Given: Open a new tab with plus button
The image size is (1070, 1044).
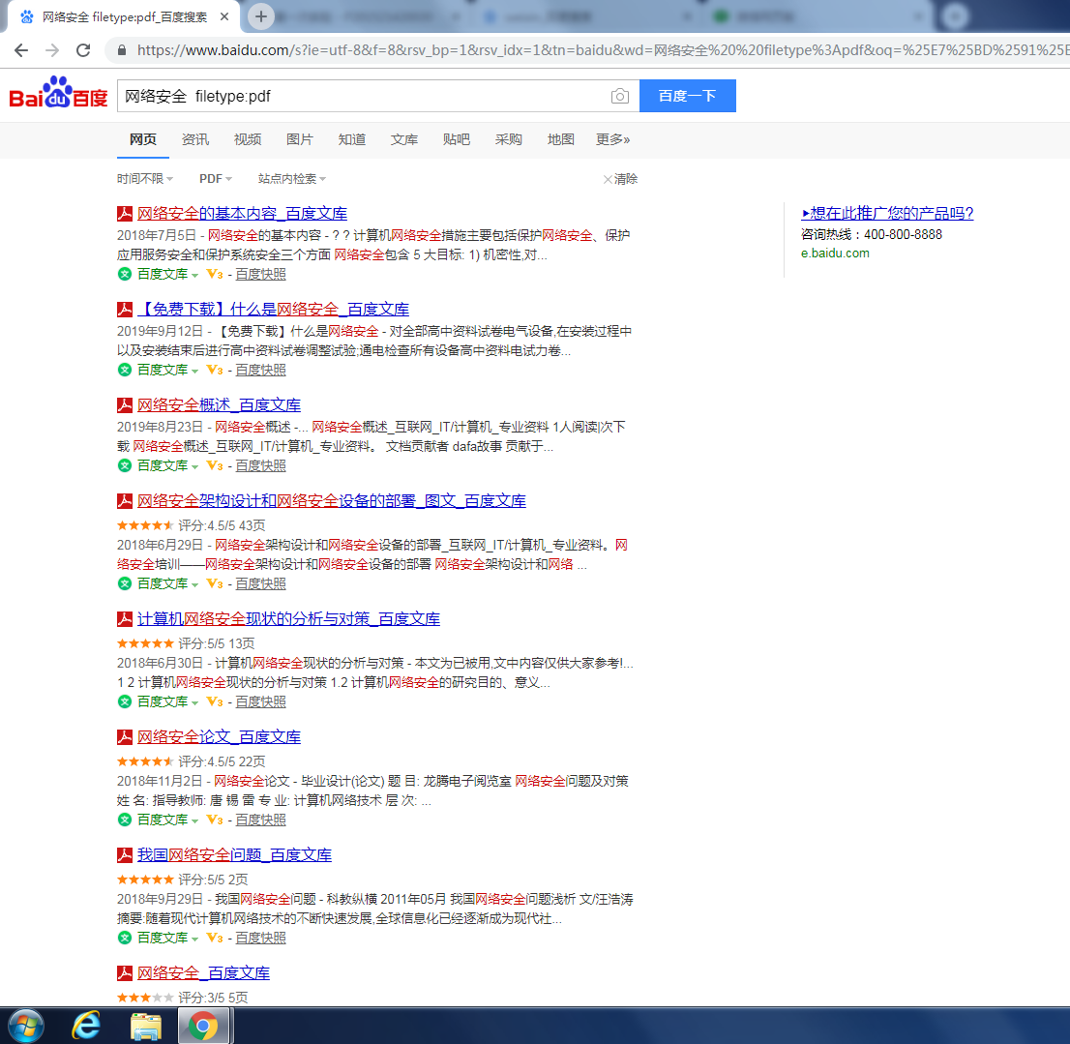Looking at the screenshot, I should [260, 16].
